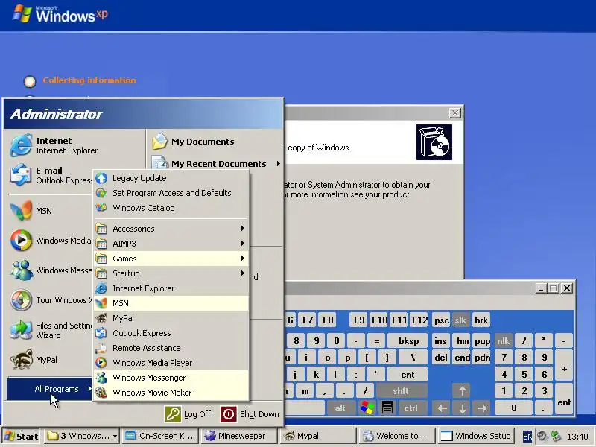Select MSN entry in All Programs

click(x=171, y=303)
